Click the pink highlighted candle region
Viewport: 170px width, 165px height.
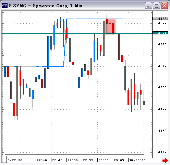(x=111, y=26)
